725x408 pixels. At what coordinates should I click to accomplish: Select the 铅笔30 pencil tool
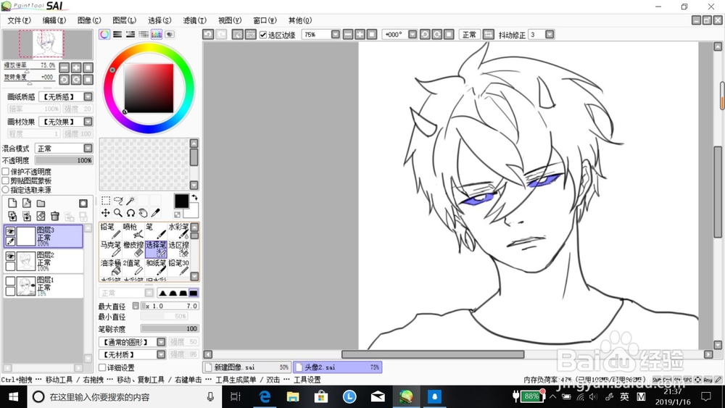coord(178,267)
